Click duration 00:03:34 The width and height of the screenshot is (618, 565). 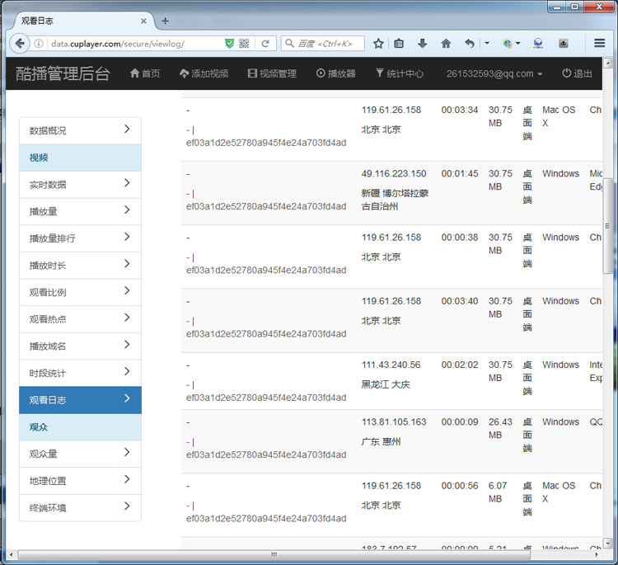click(460, 110)
